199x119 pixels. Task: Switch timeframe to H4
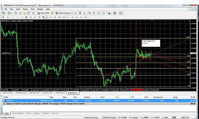click(x=72, y=17)
